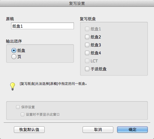Check the 纸盘4 option
The image size is (154, 139).
tap(87, 53)
